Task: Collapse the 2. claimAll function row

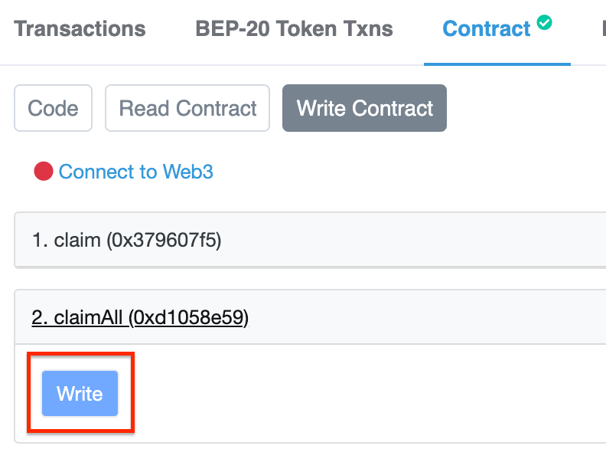Action: (310, 316)
